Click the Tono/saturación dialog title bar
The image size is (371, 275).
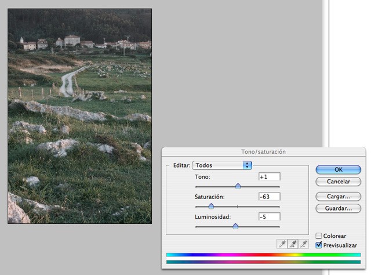point(263,151)
